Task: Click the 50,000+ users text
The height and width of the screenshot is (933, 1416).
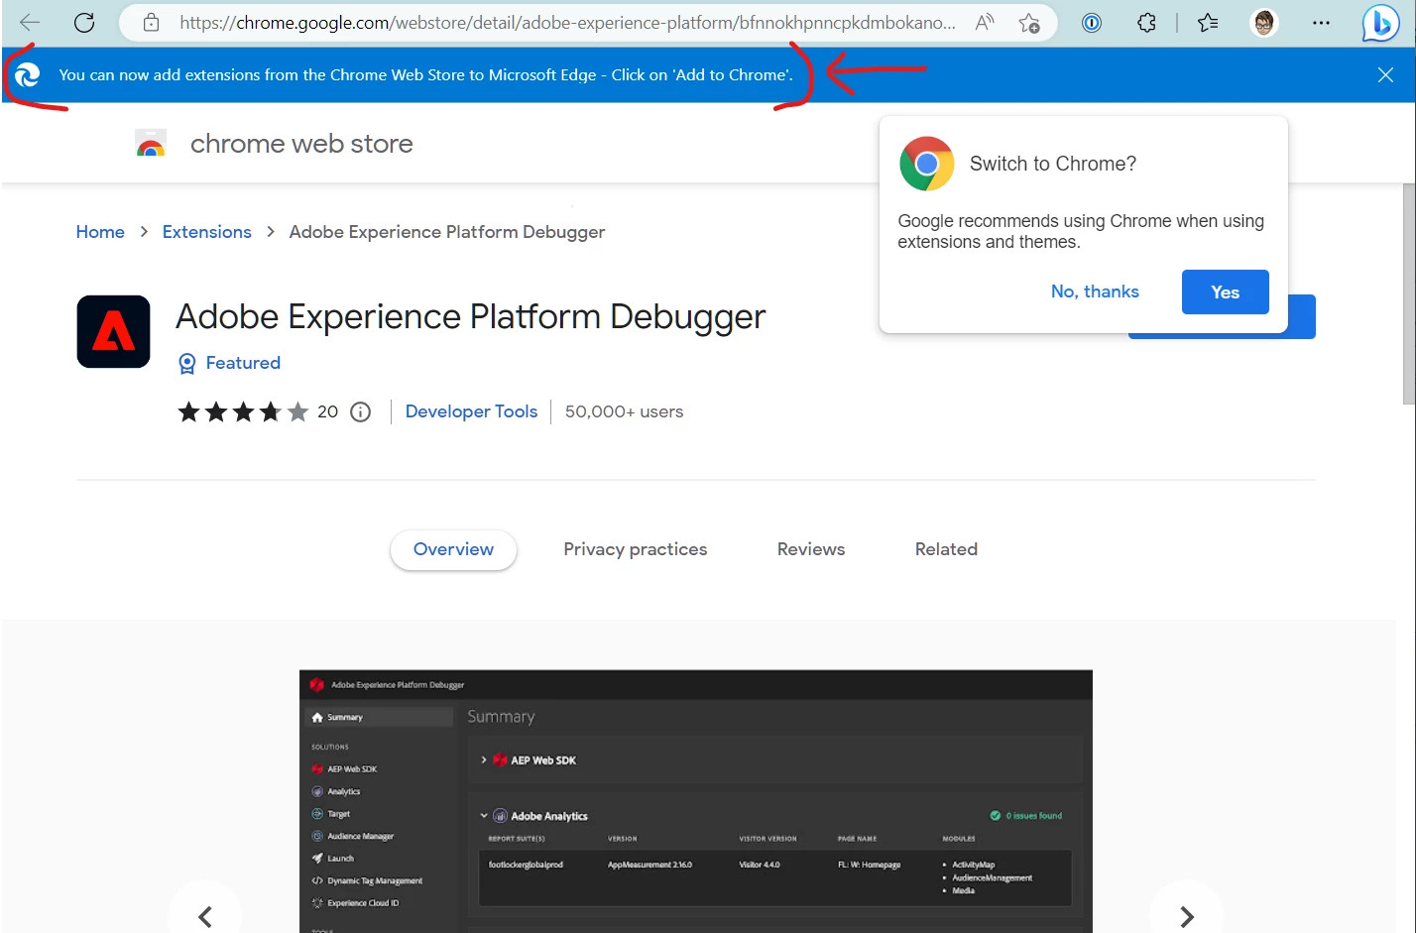Action: coord(624,411)
